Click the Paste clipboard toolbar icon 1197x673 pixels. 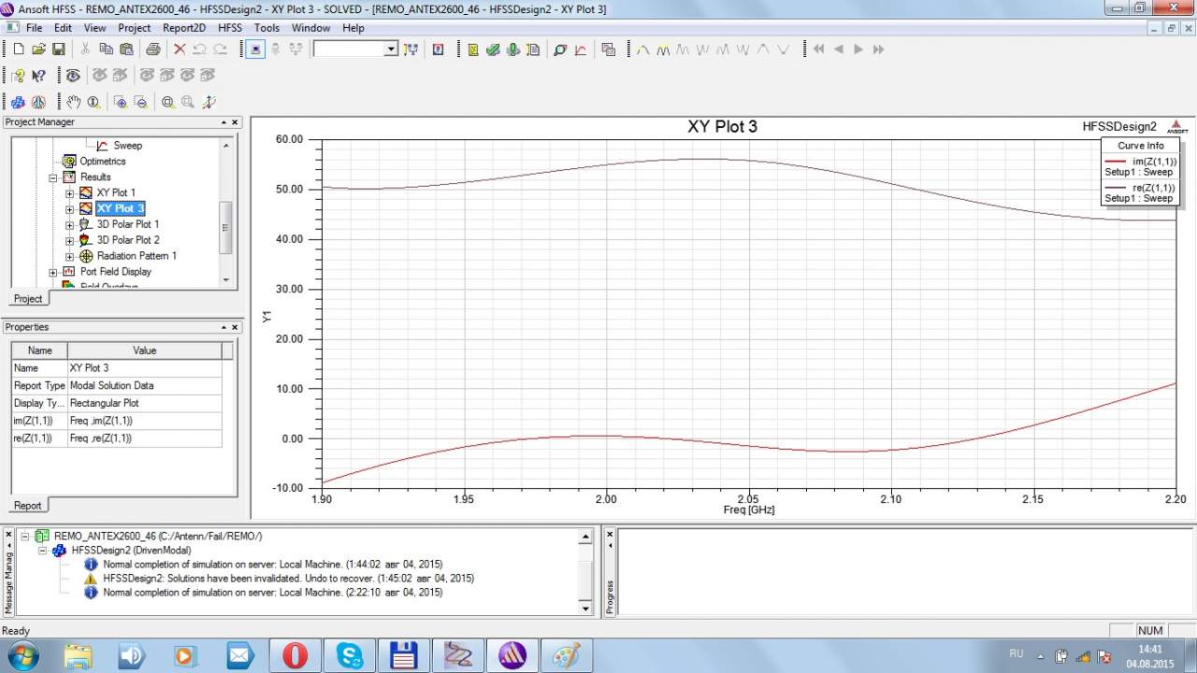coord(125,50)
